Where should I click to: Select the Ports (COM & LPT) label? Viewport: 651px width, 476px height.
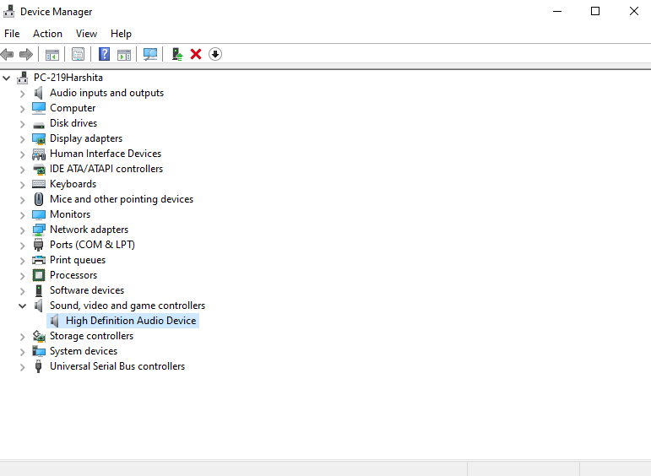pyautogui.click(x=92, y=245)
